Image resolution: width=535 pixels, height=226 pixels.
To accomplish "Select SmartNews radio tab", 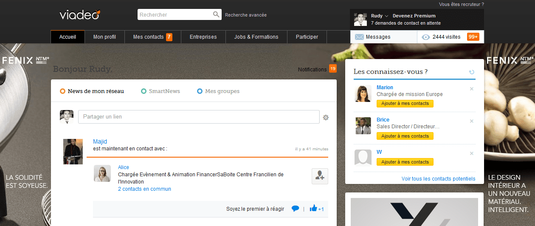I will (x=160, y=91).
